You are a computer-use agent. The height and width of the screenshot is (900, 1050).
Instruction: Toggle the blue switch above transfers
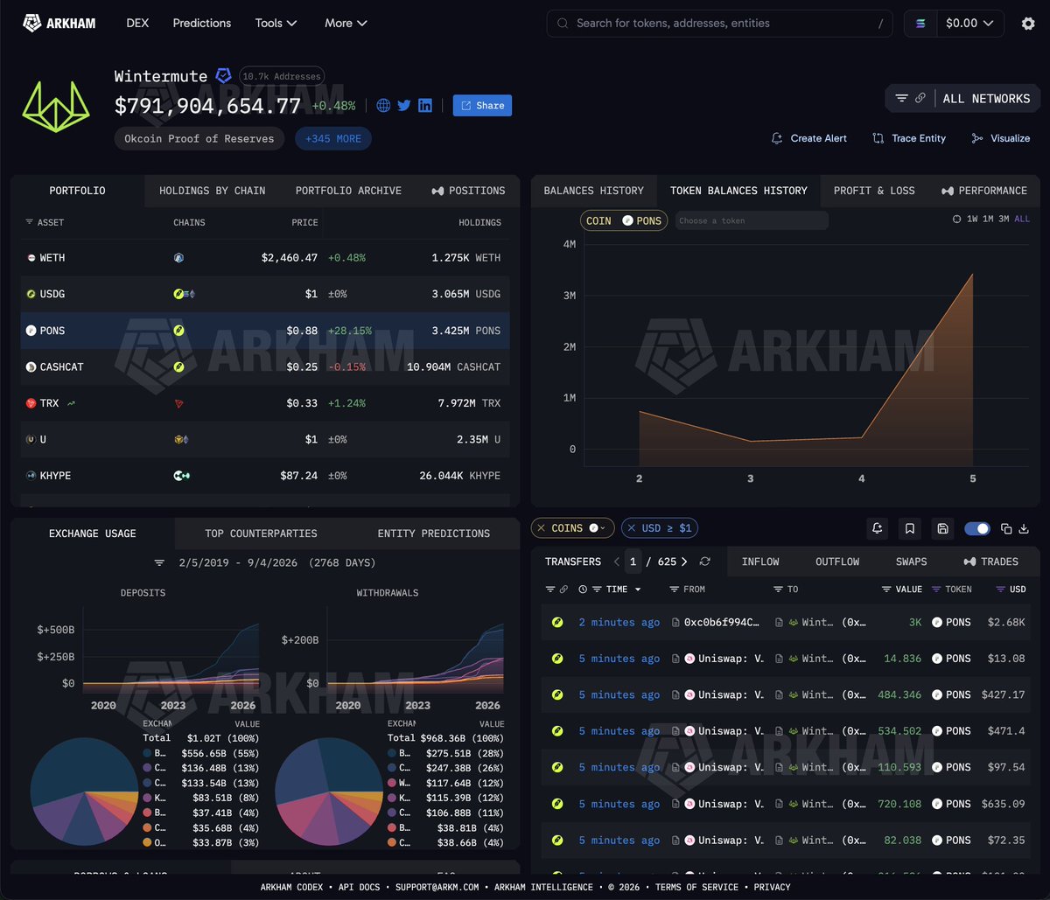[x=977, y=528]
